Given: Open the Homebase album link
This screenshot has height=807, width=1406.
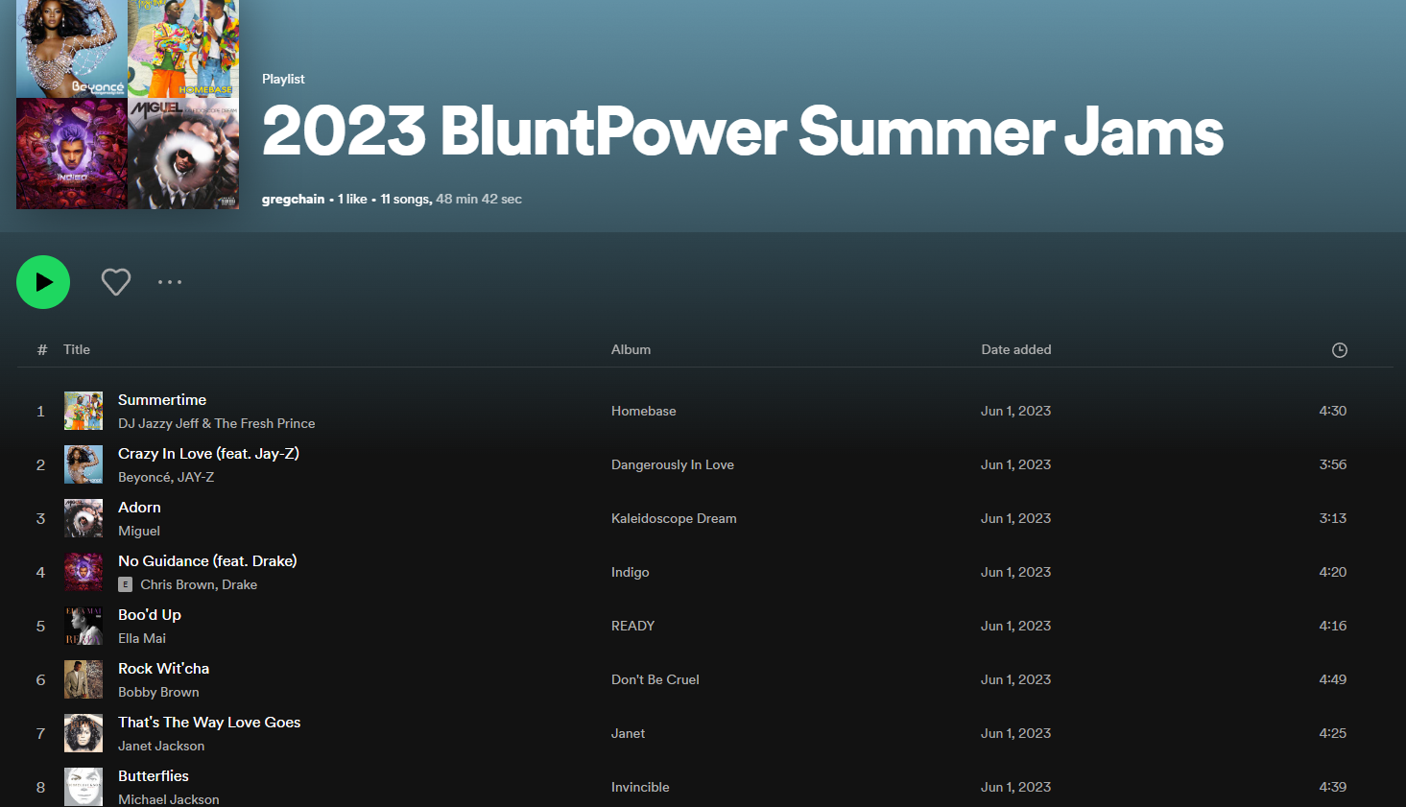Looking at the screenshot, I should 643,411.
